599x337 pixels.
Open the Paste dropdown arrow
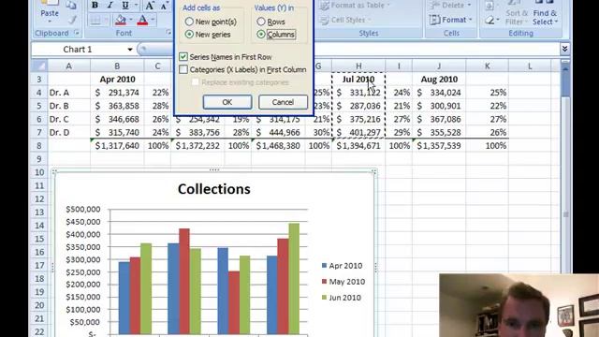(x=50, y=21)
